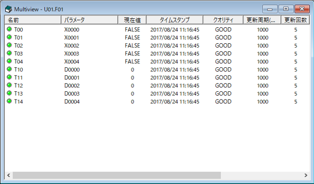Click the Multiview window title icon

tap(8, 9)
